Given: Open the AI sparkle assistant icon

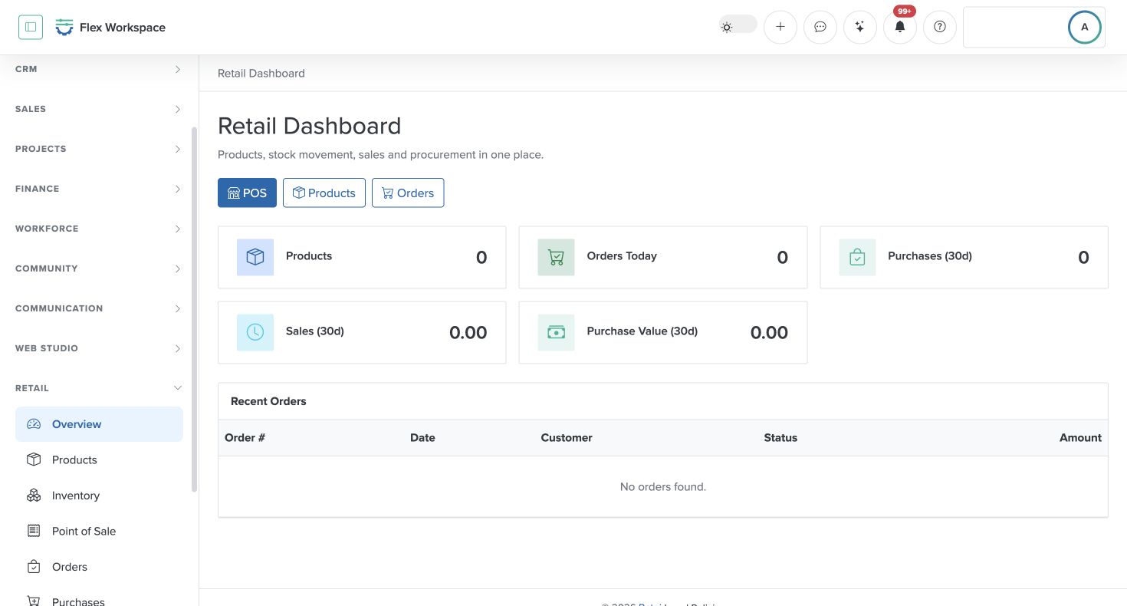Looking at the screenshot, I should click(x=860, y=27).
